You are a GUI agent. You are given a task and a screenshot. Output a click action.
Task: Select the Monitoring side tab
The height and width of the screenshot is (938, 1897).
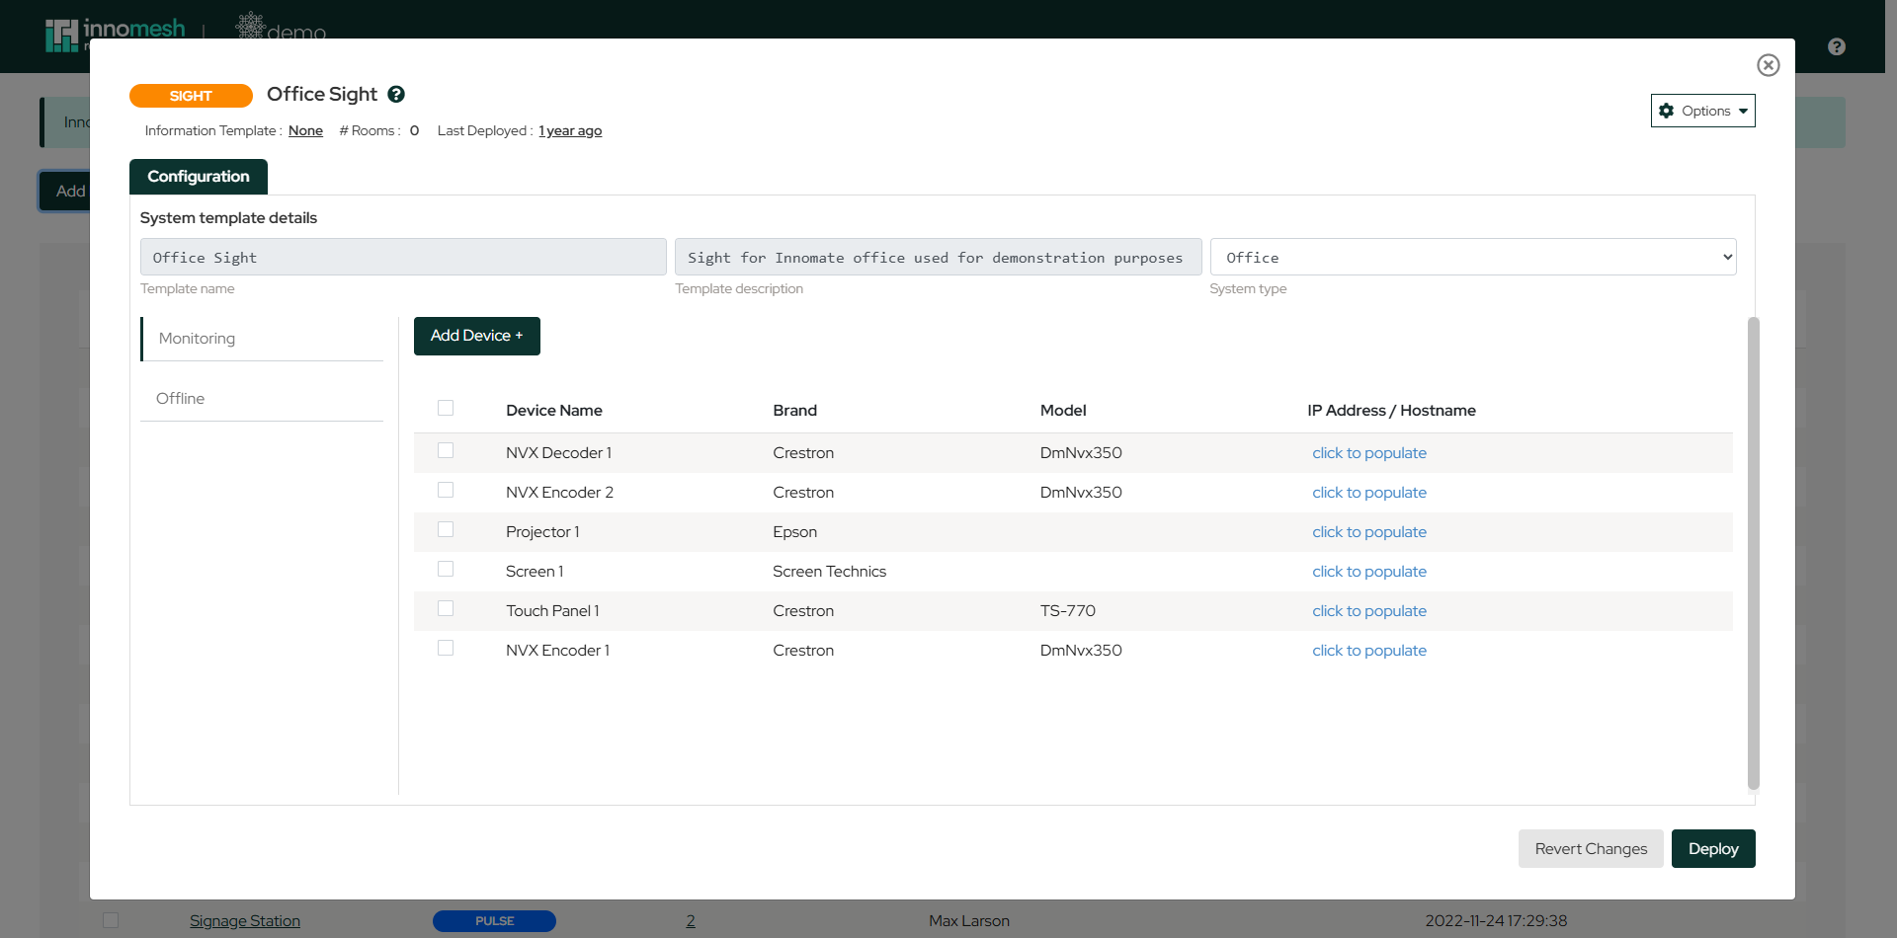[x=263, y=339]
